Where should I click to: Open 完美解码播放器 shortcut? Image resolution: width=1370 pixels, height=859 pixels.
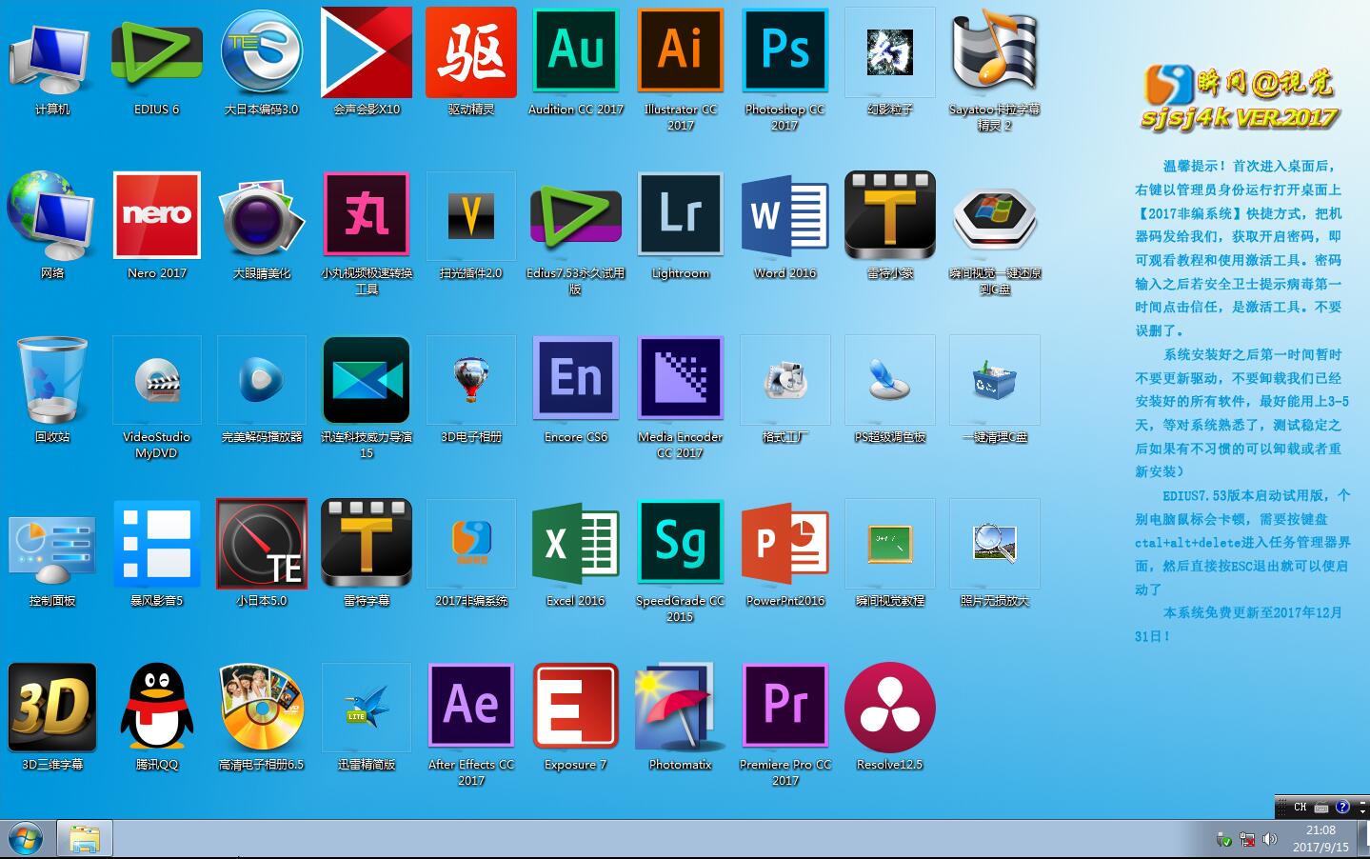pos(262,380)
